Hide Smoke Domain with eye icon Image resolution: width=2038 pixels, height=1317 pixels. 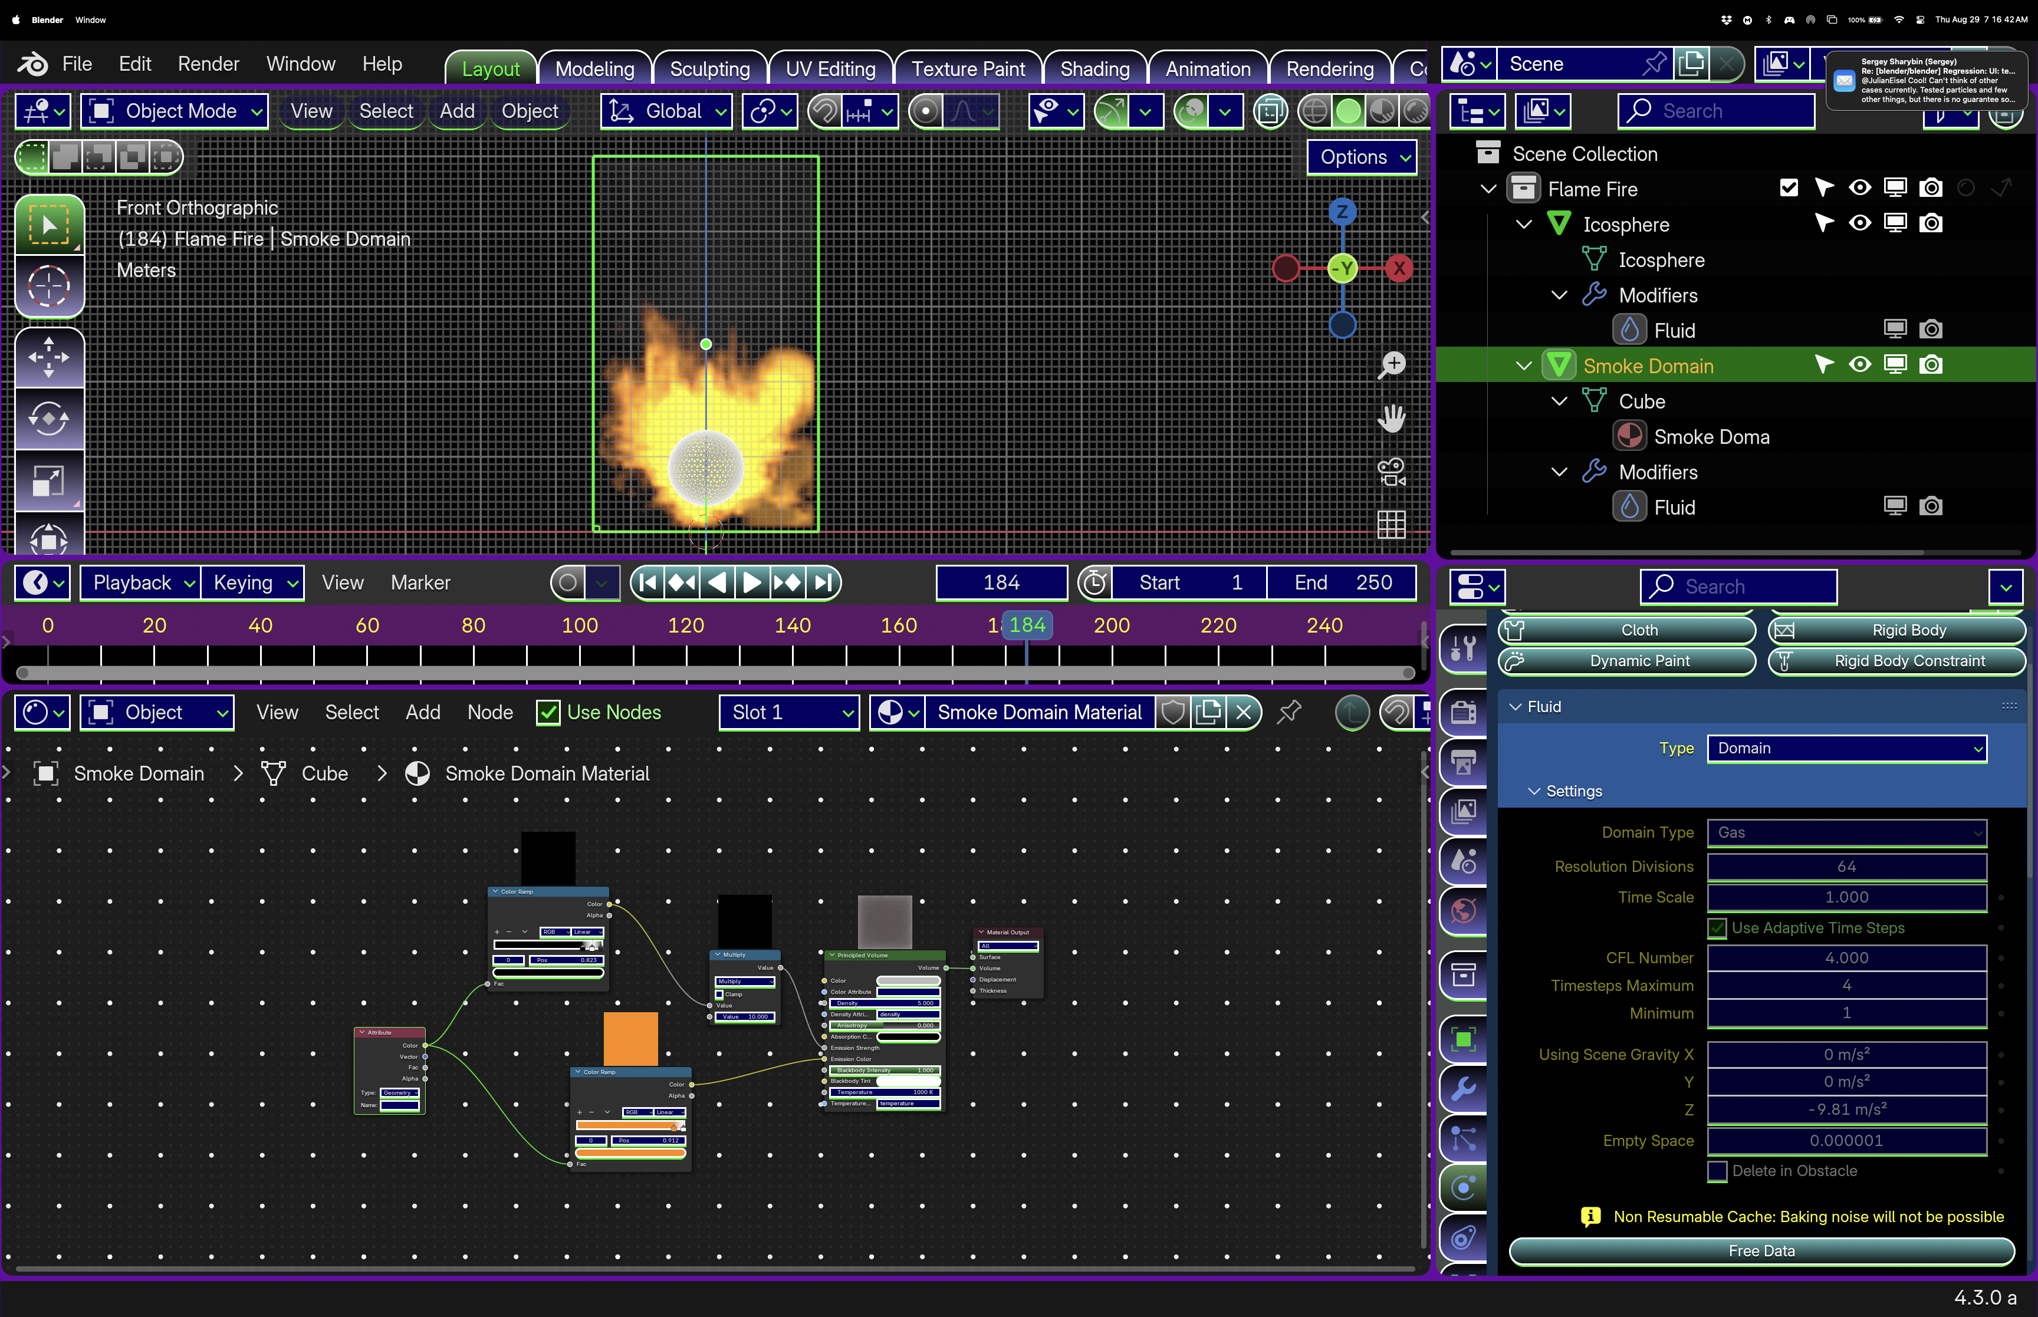1859,365
